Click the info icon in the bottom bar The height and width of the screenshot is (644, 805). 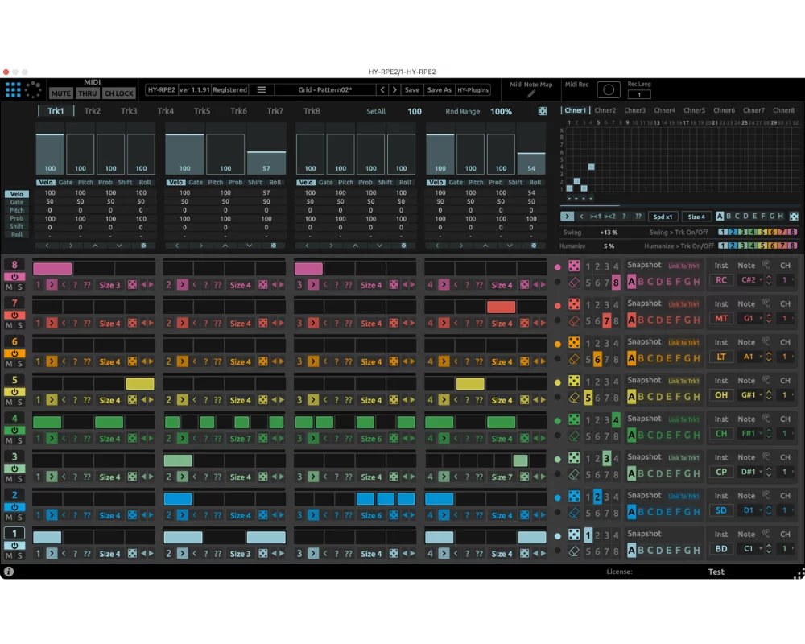pos(9,572)
